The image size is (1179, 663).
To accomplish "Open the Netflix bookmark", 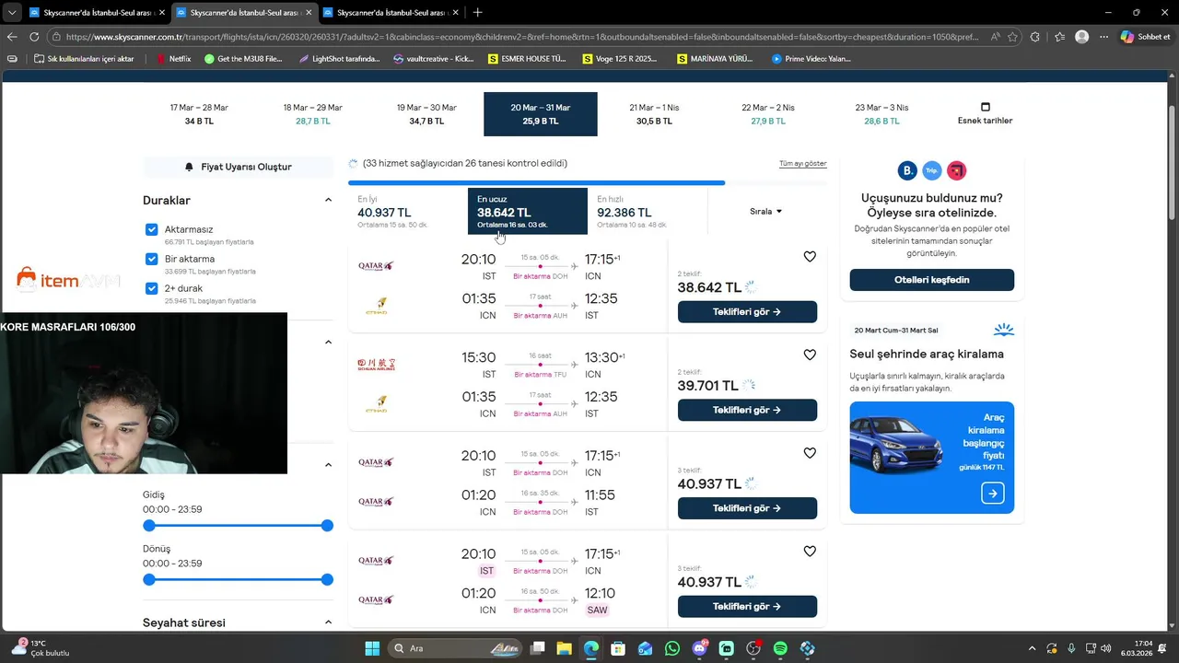I will [173, 59].
